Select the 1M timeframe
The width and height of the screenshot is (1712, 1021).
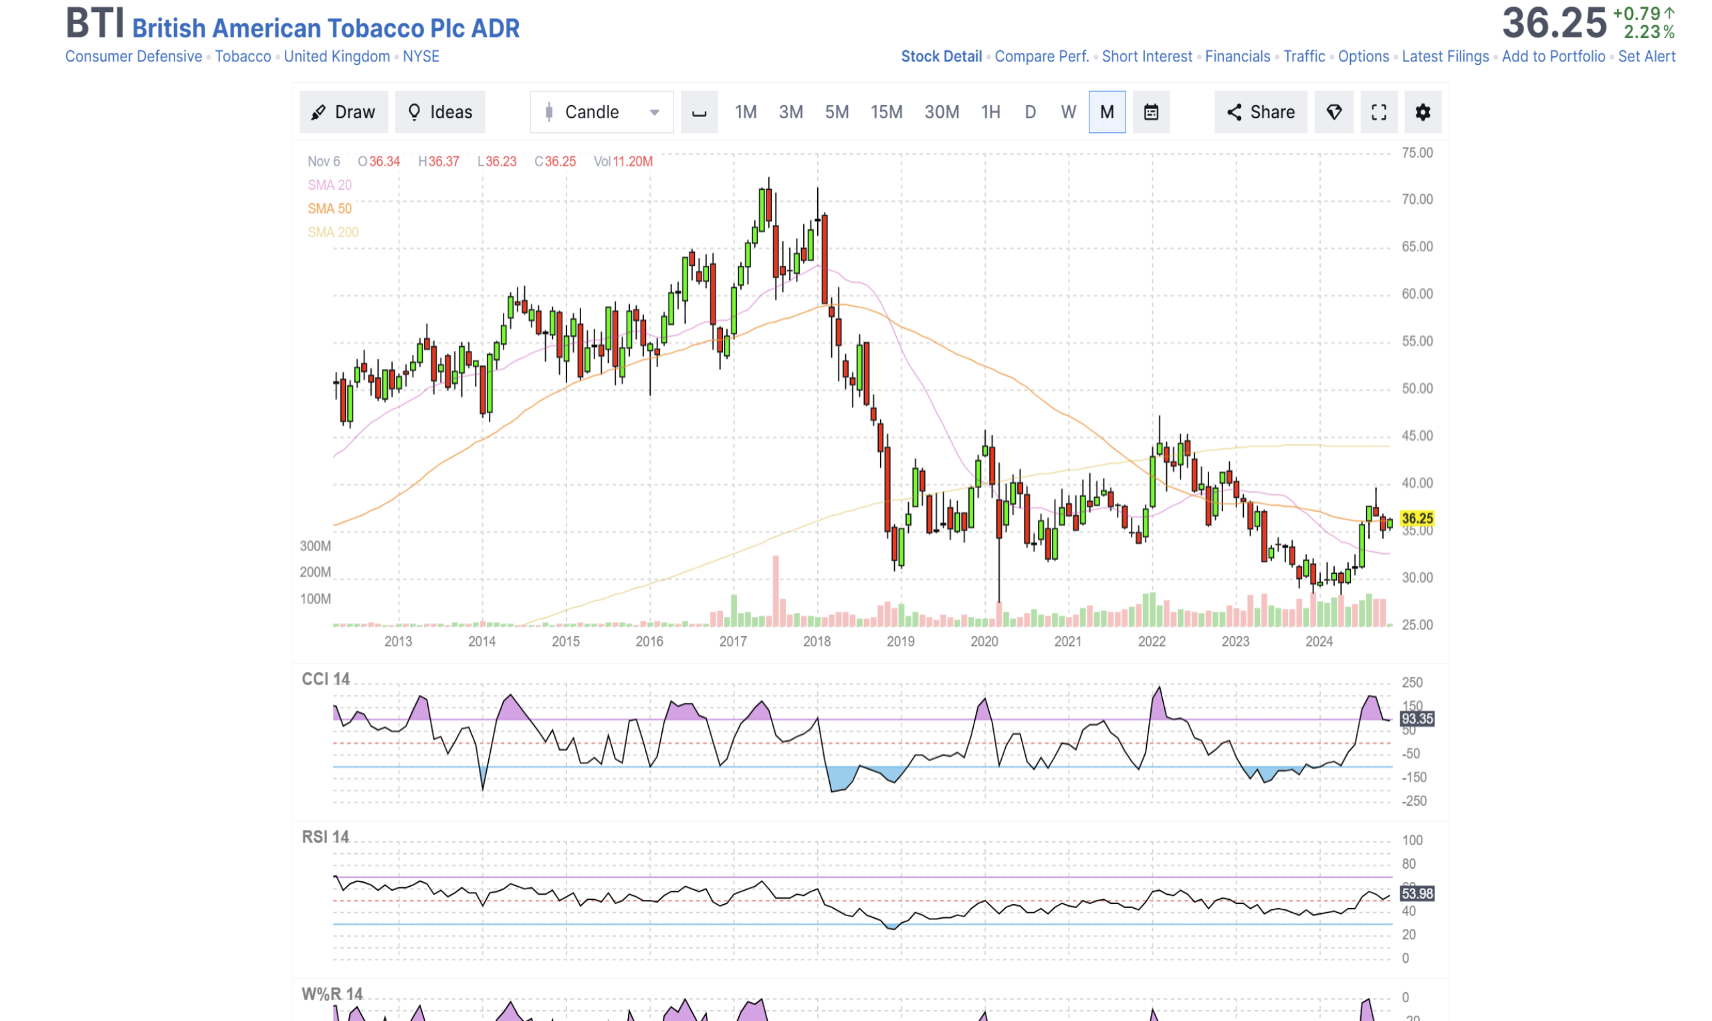point(746,112)
